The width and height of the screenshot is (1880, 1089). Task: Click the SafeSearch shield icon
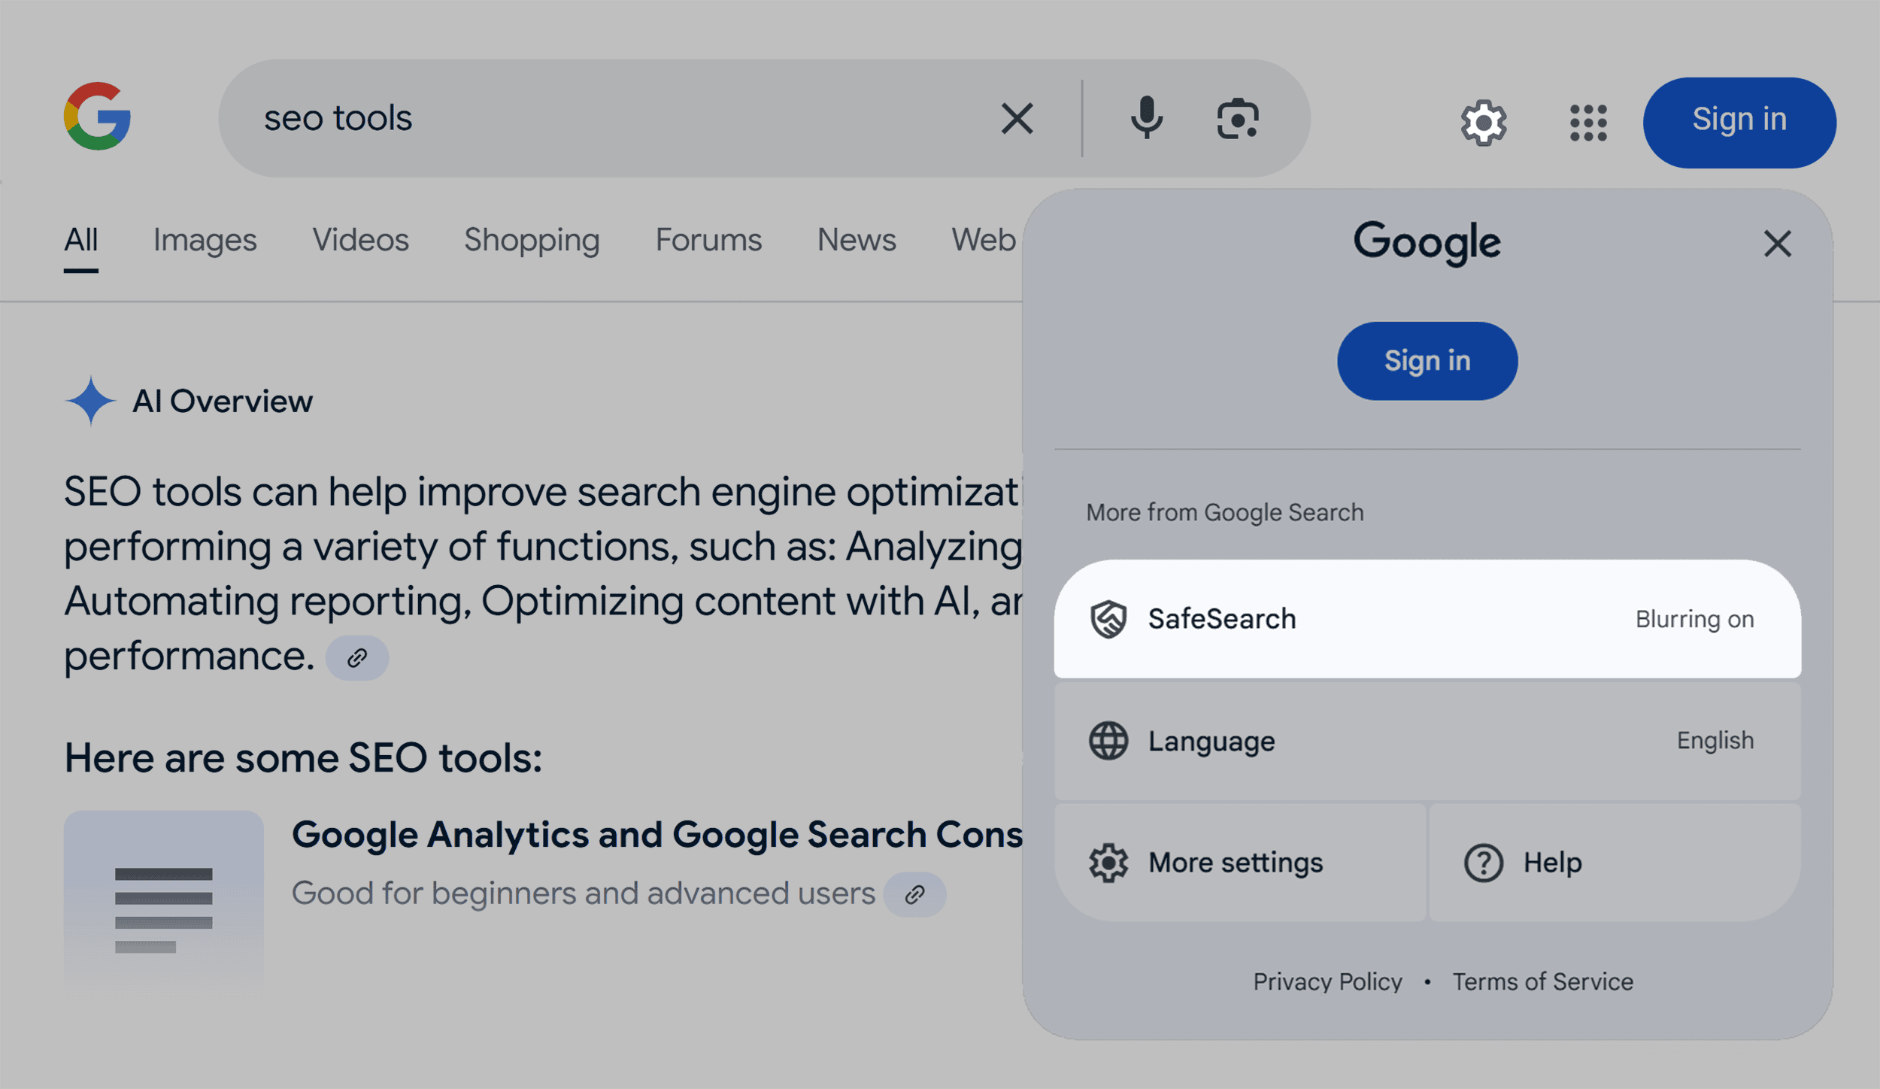[x=1108, y=618]
